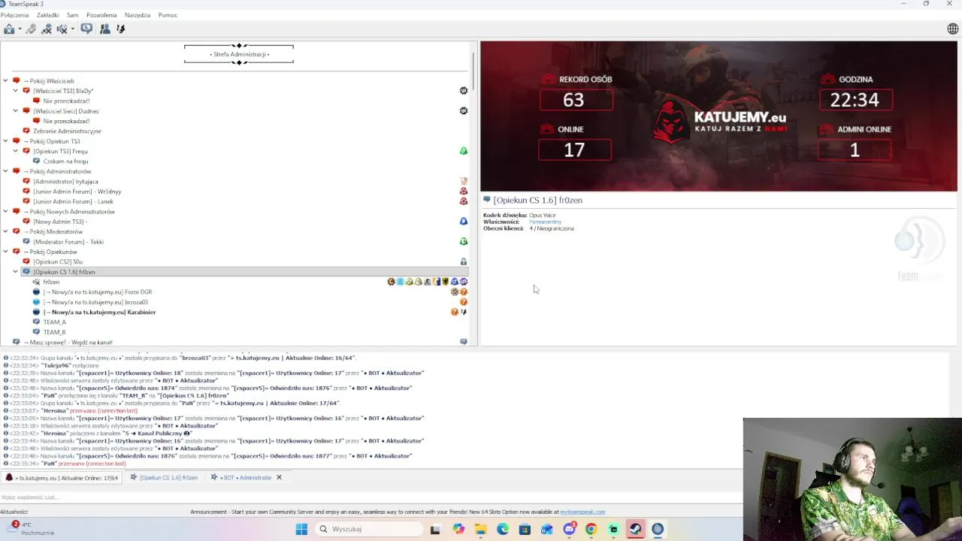Select the [Administrator] Irytująca channel

(65, 181)
